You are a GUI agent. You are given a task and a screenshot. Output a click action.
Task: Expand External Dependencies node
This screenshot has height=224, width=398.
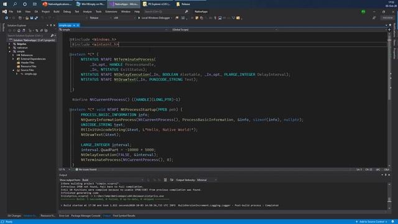point(13,59)
